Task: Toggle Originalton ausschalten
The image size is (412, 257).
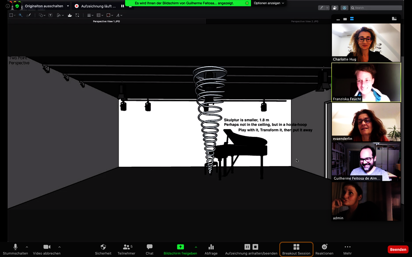Action: coord(44,6)
